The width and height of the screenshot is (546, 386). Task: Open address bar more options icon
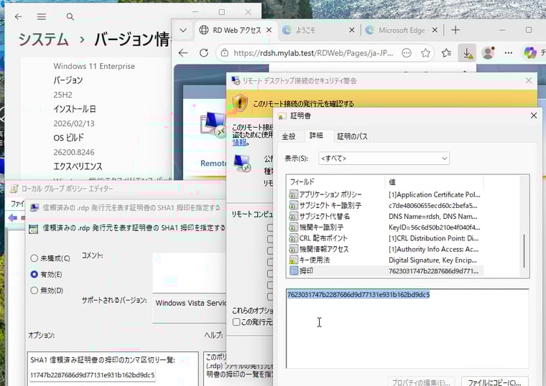click(x=407, y=53)
